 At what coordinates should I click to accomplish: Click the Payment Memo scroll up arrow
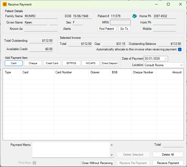coord(112,145)
